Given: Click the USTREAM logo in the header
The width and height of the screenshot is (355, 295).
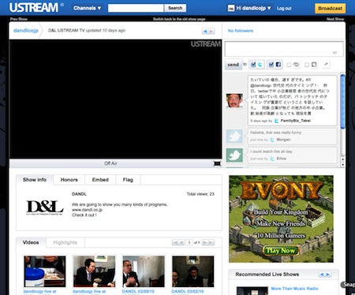Looking at the screenshot, I should coord(34,8).
